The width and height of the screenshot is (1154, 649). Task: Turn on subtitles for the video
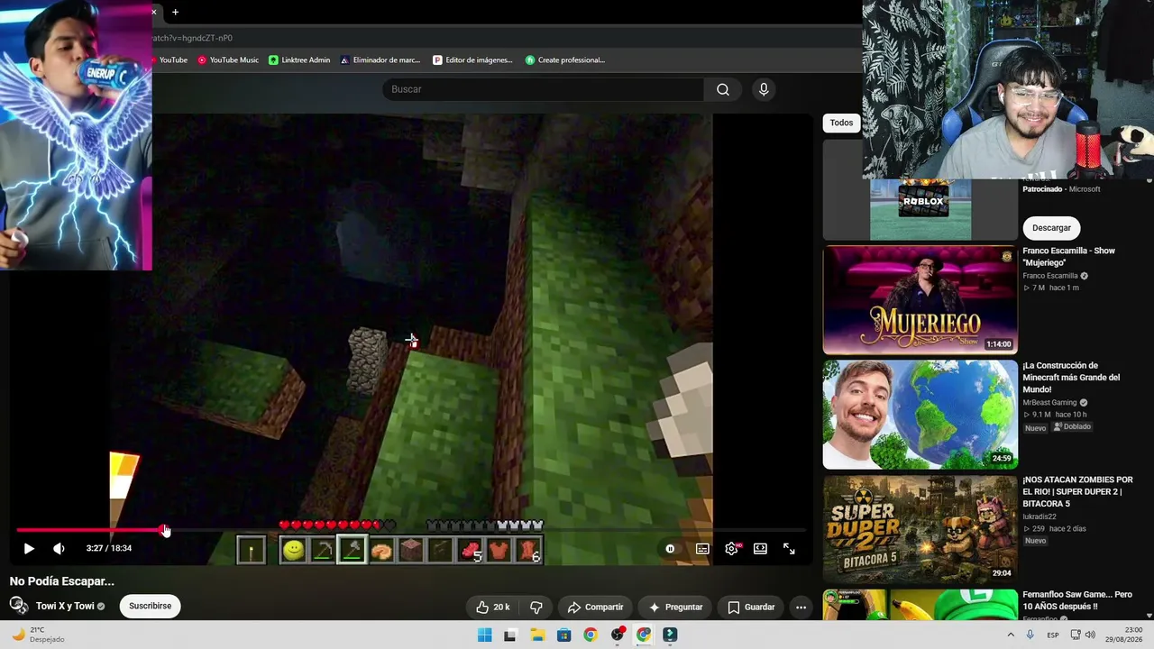(x=702, y=548)
